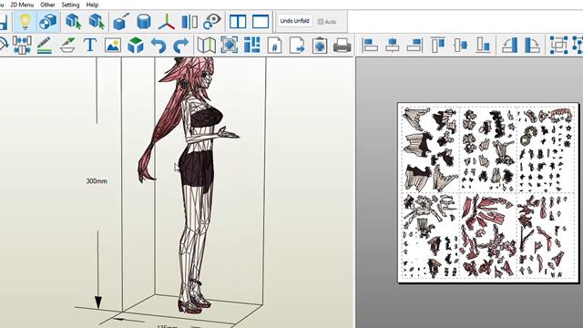Click the page with number sign icon
The width and height of the screenshot is (583, 328).
pyautogui.click(x=274, y=46)
